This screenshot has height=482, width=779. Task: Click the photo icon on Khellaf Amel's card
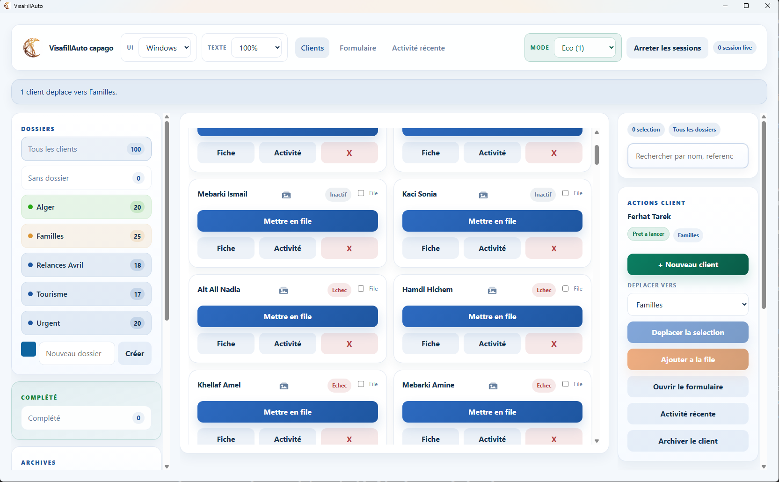(x=284, y=386)
